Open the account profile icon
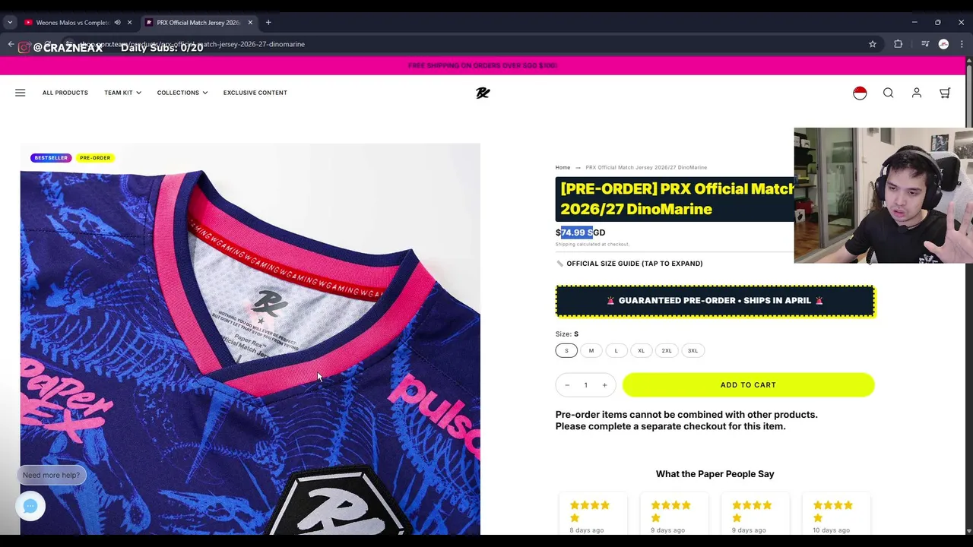This screenshot has width=973, height=547. pyautogui.click(x=917, y=93)
